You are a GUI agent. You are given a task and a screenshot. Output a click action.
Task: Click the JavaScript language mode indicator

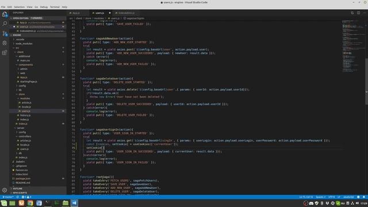tap(348, 197)
